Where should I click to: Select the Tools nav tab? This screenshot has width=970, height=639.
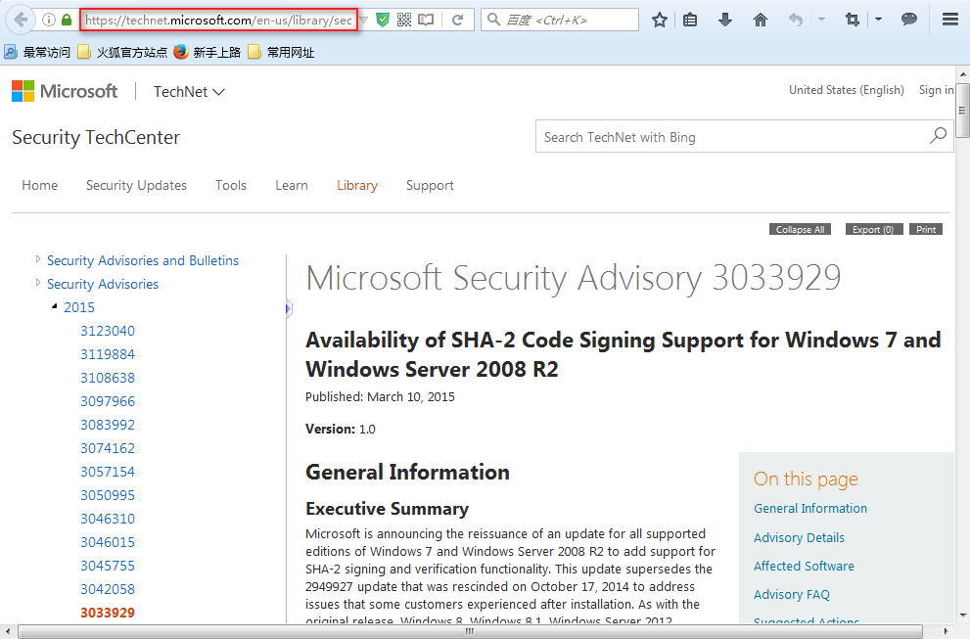click(231, 186)
